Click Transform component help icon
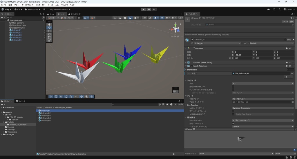The image size is (297, 159). 287,48
